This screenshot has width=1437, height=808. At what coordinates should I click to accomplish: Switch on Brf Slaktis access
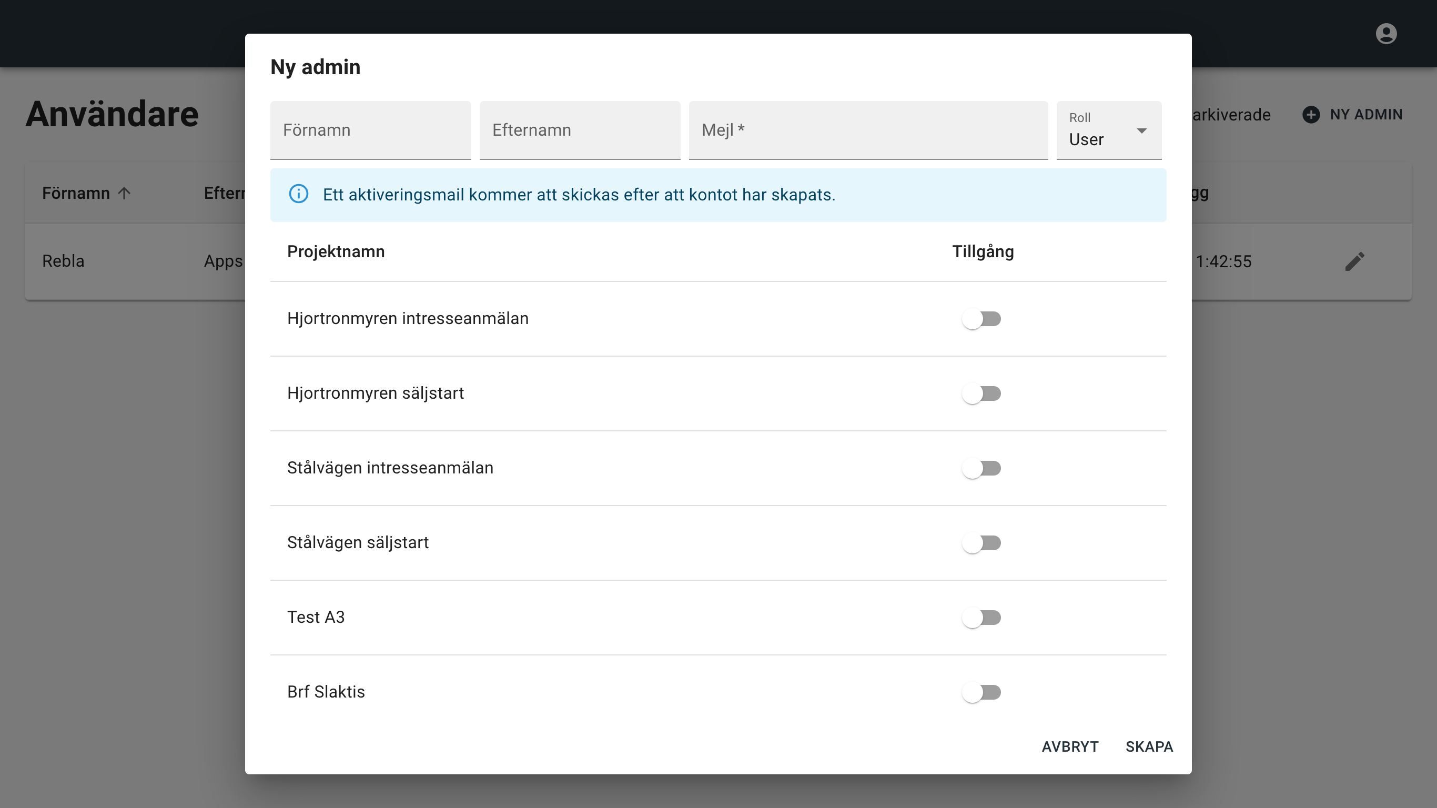[x=981, y=692]
